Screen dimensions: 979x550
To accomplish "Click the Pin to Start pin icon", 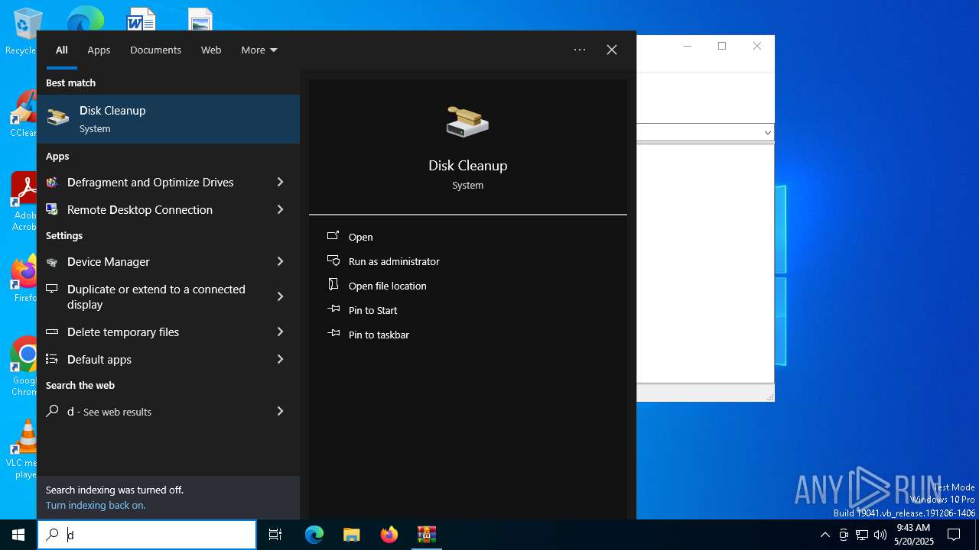I will [x=333, y=309].
